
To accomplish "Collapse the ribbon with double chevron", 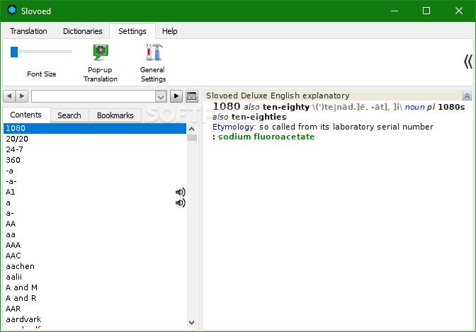I will coord(467,62).
